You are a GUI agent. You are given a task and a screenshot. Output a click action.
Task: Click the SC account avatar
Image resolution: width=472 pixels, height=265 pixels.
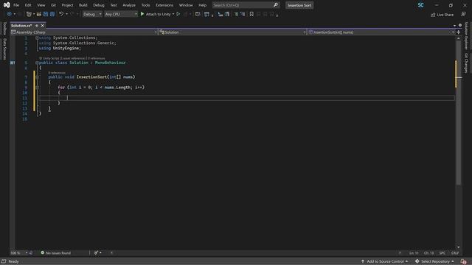coord(420,5)
